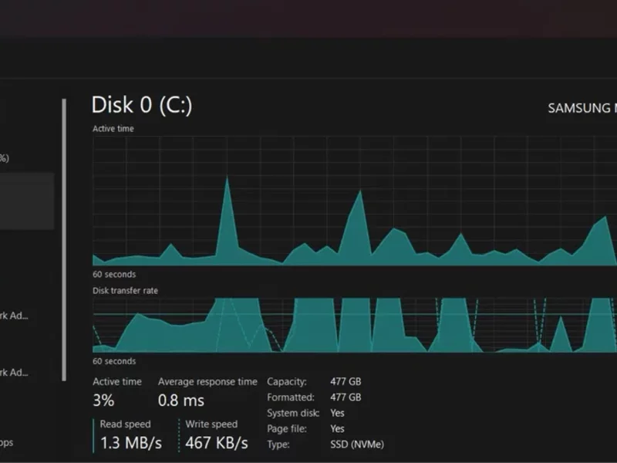Screen dimensions: 617x463
Task: Click the lower network adapter sidebar entry
Action: pos(17,373)
